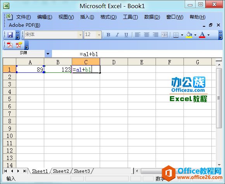Toggle Bold formatting button
The image size is (225, 184).
coord(109,35)
